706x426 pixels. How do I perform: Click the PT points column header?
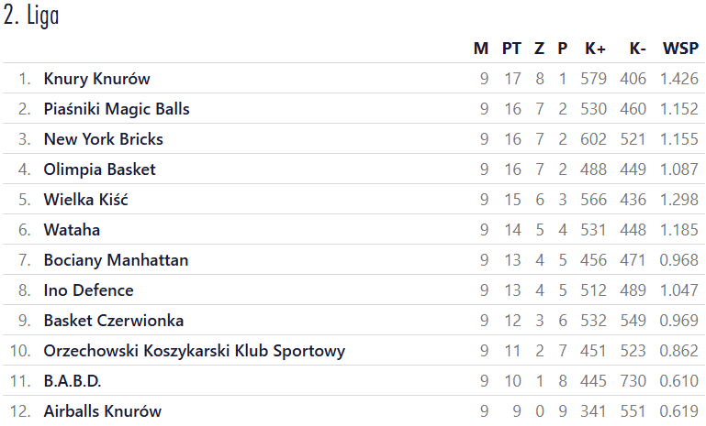click(x=511, y=49)
